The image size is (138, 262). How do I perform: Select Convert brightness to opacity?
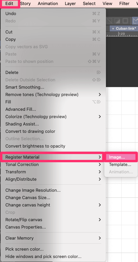coord(53,146)
